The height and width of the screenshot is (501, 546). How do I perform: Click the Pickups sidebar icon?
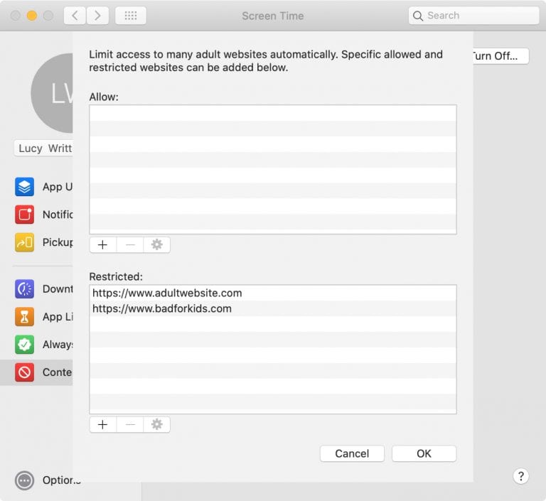pos(25,242)
